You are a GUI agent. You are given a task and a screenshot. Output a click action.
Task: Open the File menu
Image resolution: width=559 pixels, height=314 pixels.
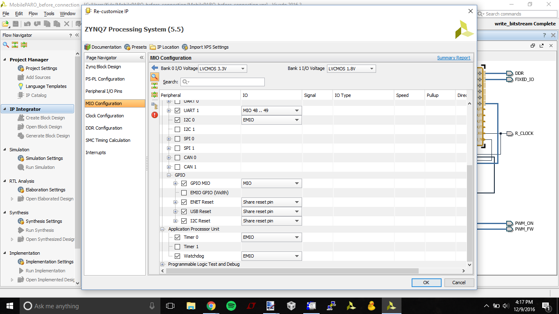coord(6,13)
